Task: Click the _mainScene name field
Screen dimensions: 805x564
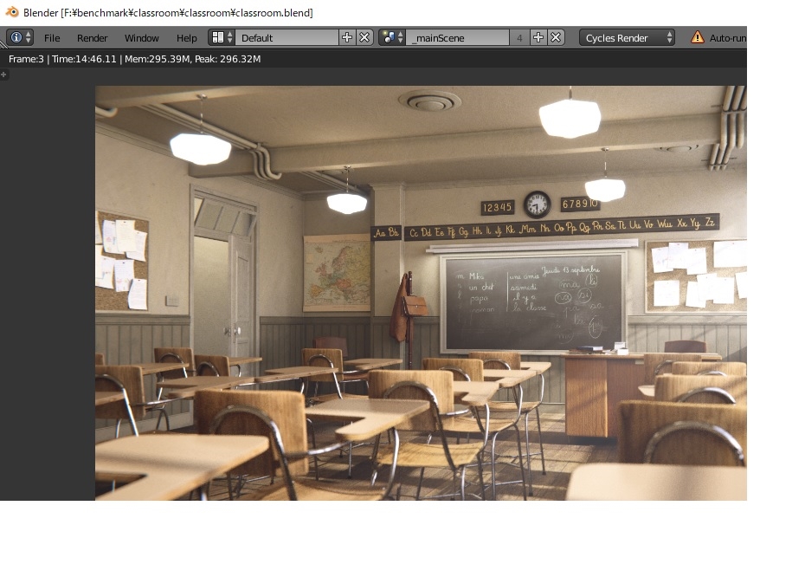Action: pyautogui.click(x=457, y=37)
